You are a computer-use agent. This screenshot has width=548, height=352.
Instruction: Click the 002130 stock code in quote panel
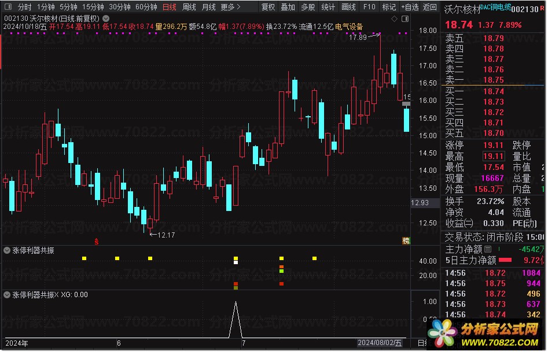click(525, 9)
